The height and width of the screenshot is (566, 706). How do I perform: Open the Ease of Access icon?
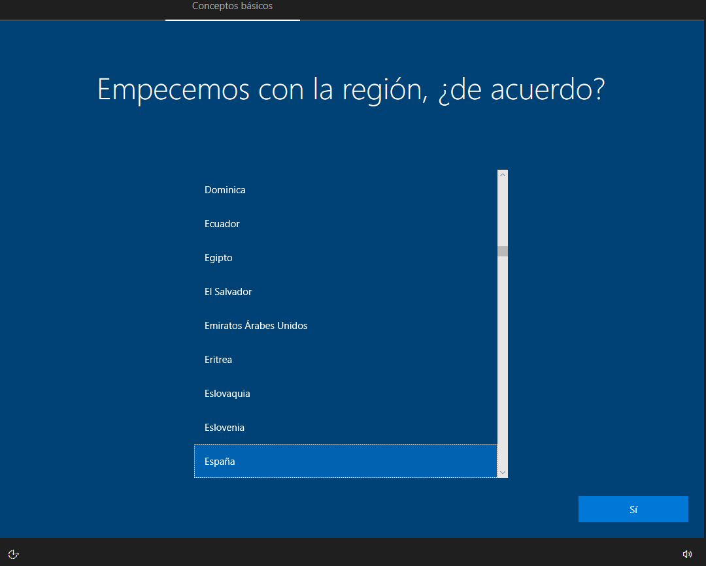[14, 554]
